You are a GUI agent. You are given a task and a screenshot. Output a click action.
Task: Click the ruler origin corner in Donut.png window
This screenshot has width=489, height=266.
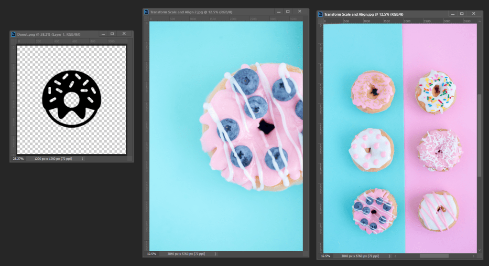[14, 42]
